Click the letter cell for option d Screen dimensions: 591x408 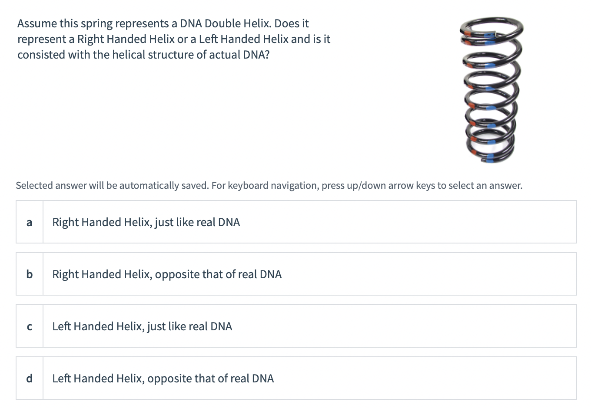point(29,378)
